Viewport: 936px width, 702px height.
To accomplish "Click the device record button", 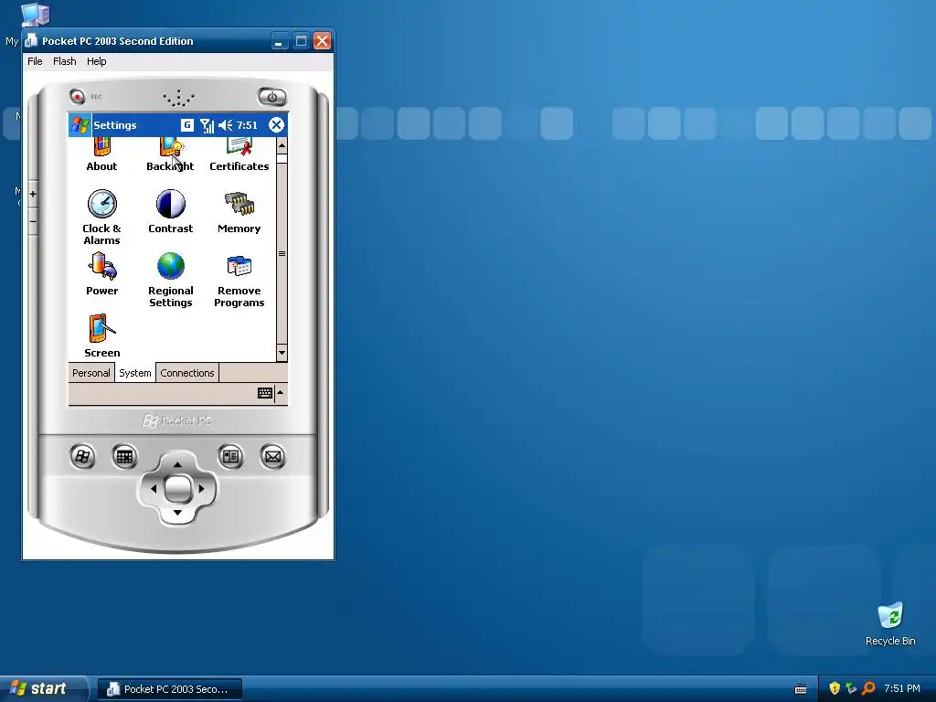I will 77,95.
